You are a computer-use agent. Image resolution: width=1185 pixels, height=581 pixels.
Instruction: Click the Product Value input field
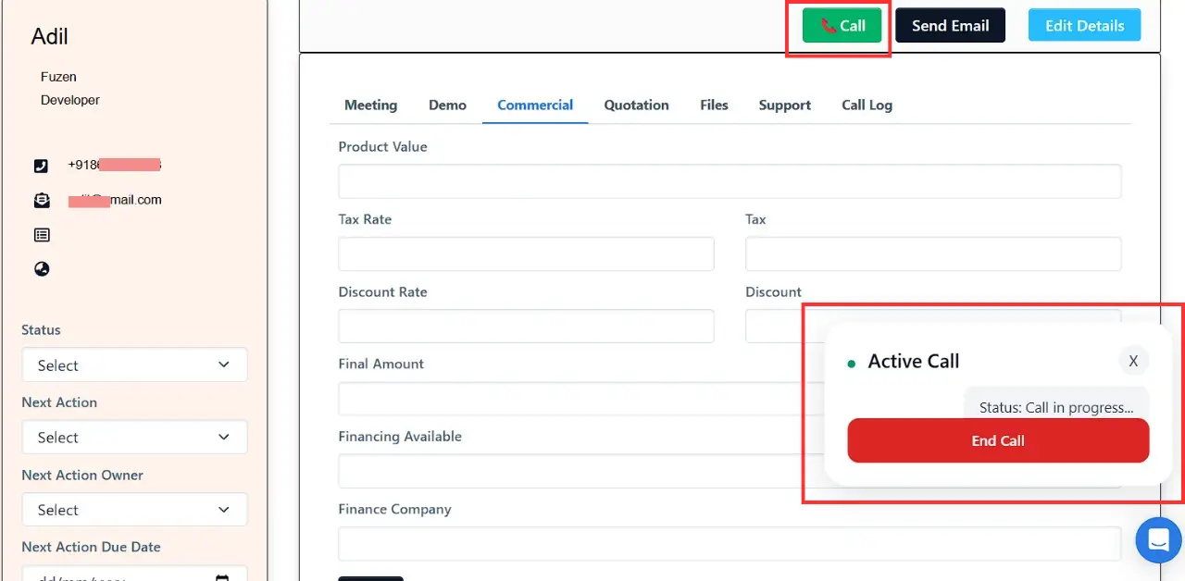coord(730,181)
